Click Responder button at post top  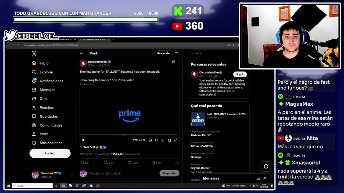tap(164, 53)
